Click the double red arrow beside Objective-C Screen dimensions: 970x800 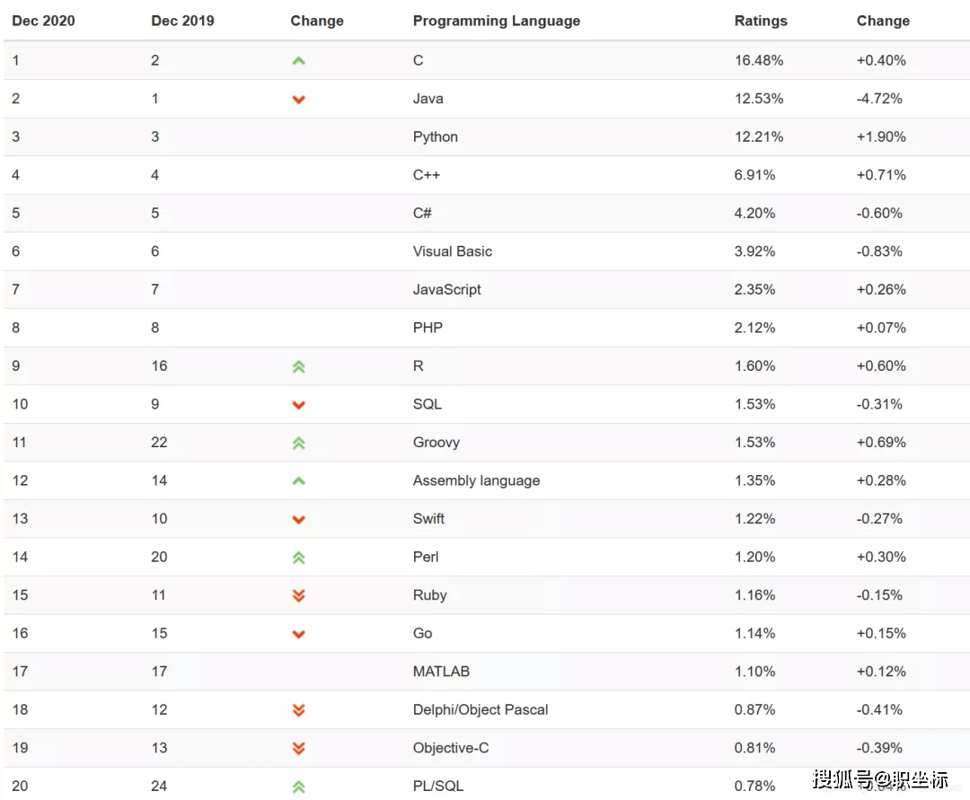tap(299, 748)
